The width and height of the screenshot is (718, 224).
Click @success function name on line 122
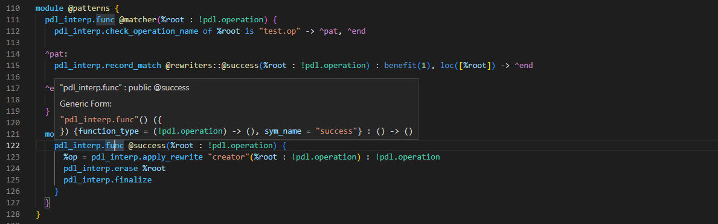coord(146,146)
